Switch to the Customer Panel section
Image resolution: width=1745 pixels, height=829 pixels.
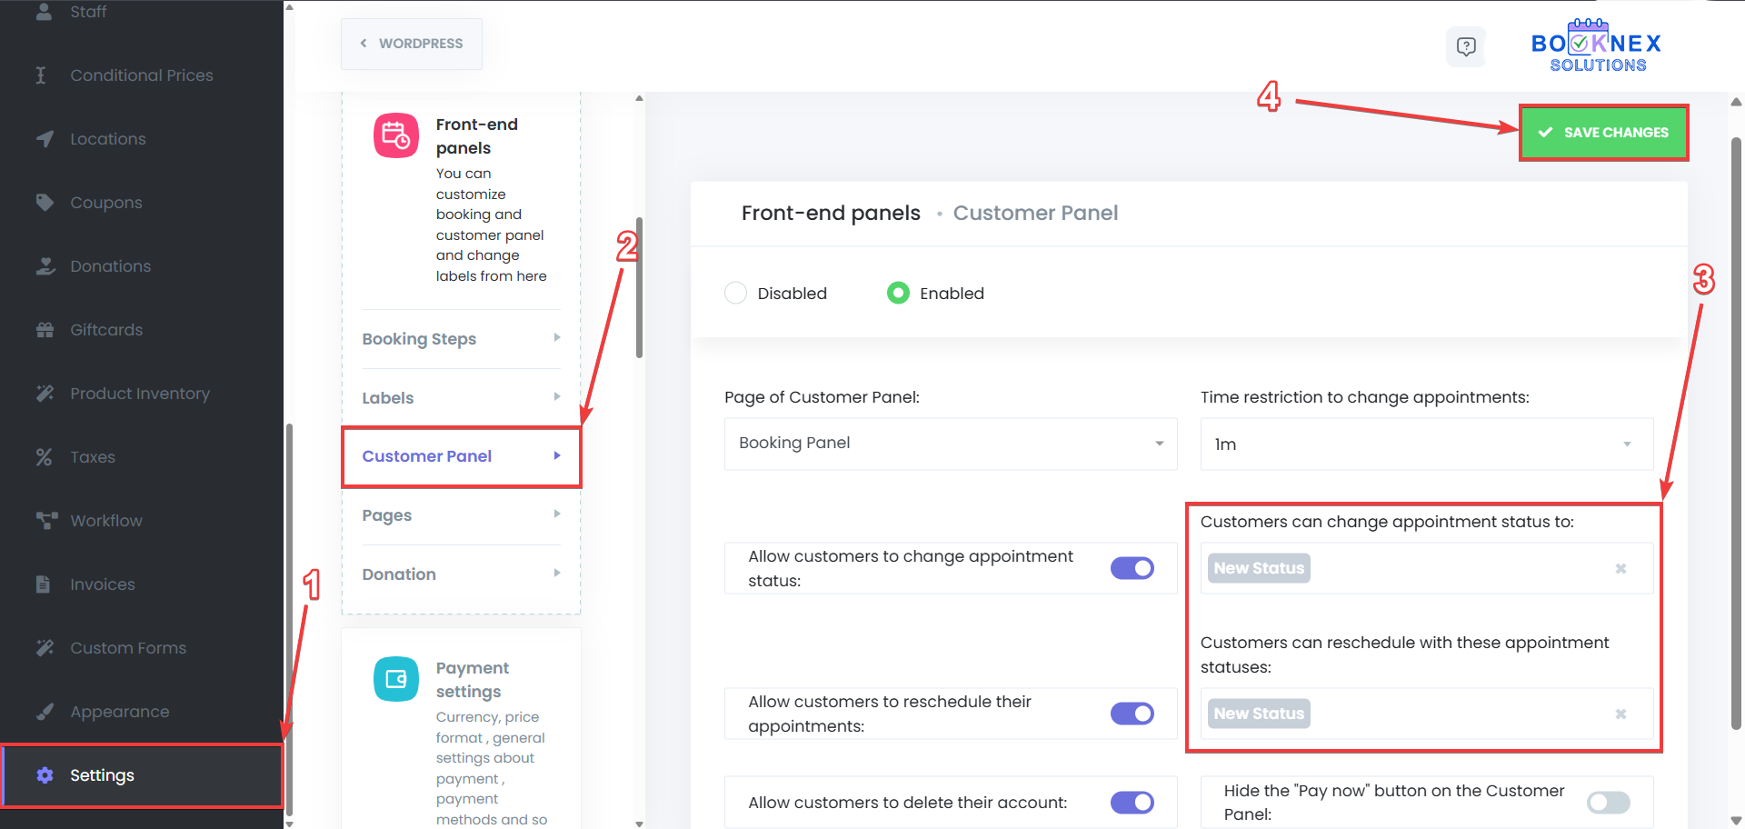pos(426,456)
